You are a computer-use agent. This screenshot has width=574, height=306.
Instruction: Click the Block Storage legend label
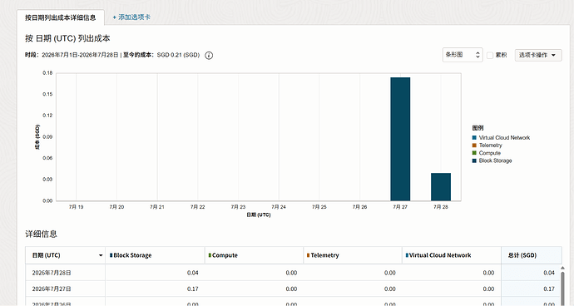tap(495, 160)
